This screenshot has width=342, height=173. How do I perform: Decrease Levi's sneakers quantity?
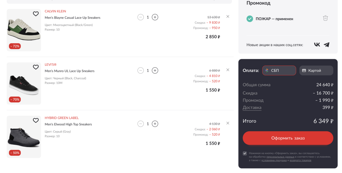click(x=141, y=70)
